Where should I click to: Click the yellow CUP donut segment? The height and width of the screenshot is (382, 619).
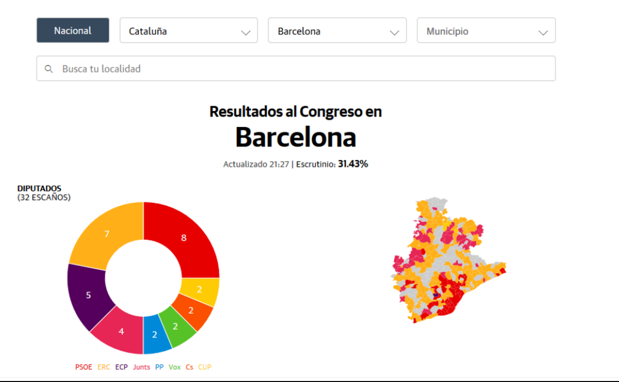pos(199,290)
